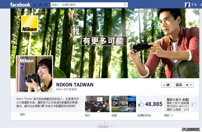Expand the gear settings dropdown
This screenshot has width=202, height=132.
coord(189,85)
